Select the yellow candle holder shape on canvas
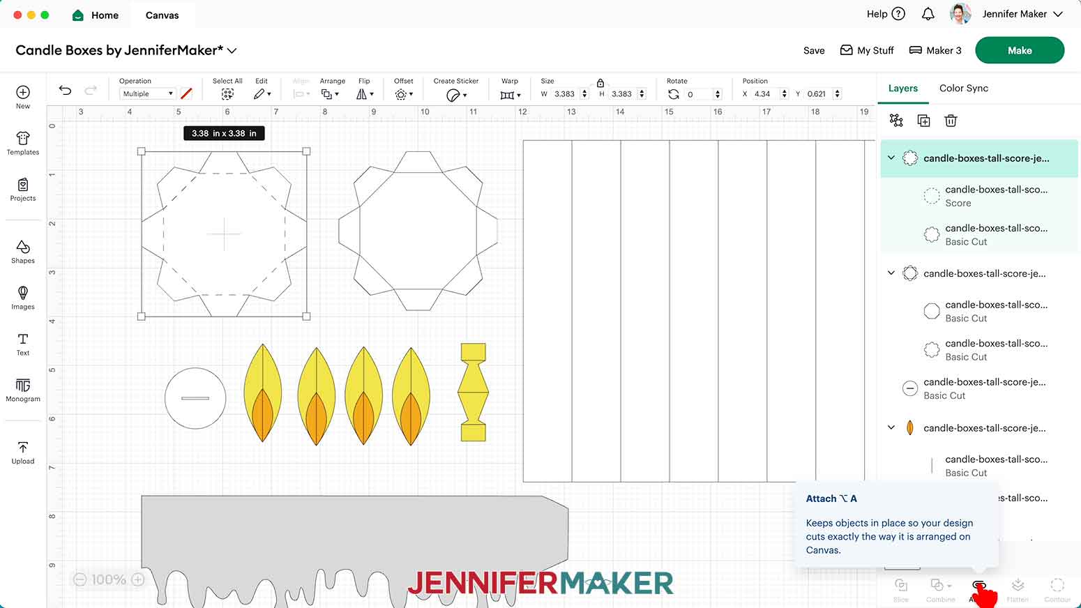Image resolution: width=1081 pixels, height=608 pixels. point(474,392)
